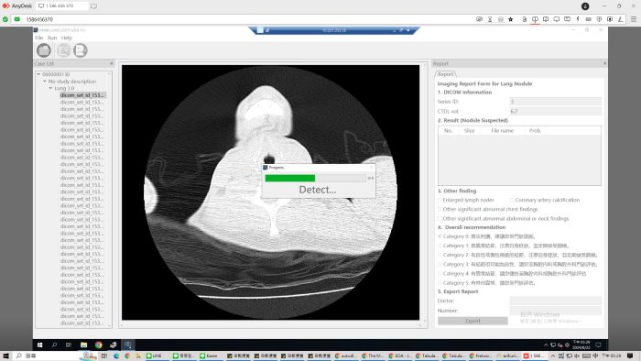This screenshot has height=361, width=641.
Task: Click the export report toolbar icon
Action: pos(81,50)
